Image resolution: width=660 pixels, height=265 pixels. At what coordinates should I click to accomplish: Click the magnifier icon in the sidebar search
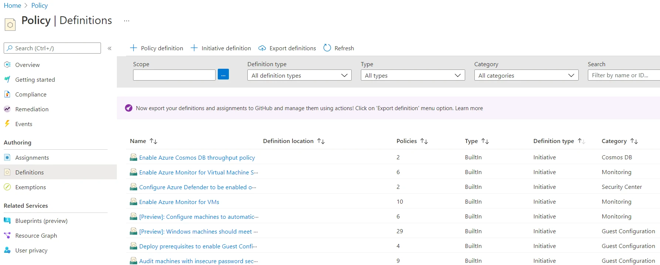click(10, 48)
